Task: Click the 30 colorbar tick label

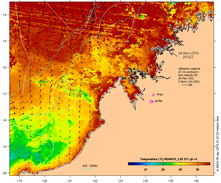Action: pos(197,170)
